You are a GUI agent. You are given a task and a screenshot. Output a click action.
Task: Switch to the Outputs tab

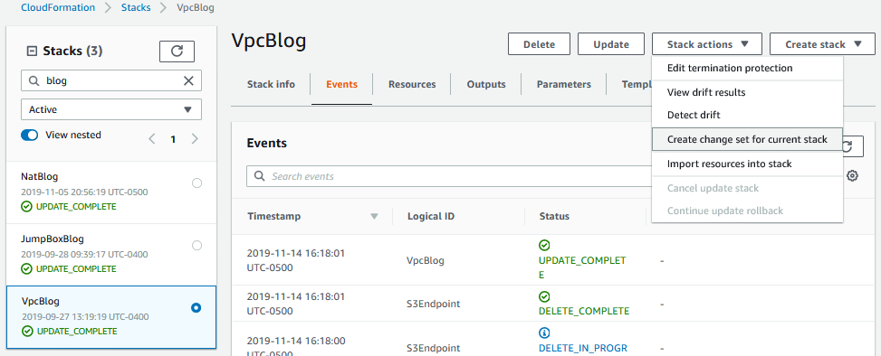click(486, 85)
